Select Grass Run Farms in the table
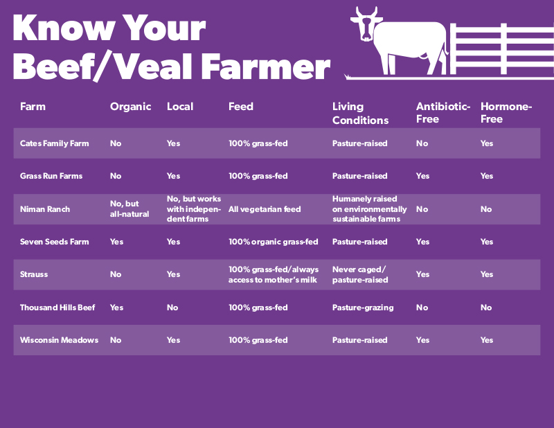This screenshot has height=428, width=554. pyautogui.click(x=51, y=176)
